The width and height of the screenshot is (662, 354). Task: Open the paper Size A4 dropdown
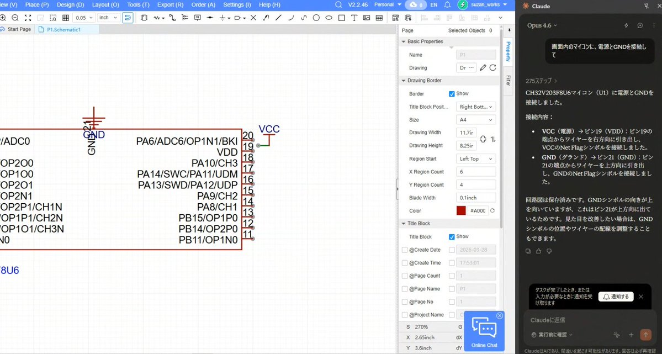476,120
